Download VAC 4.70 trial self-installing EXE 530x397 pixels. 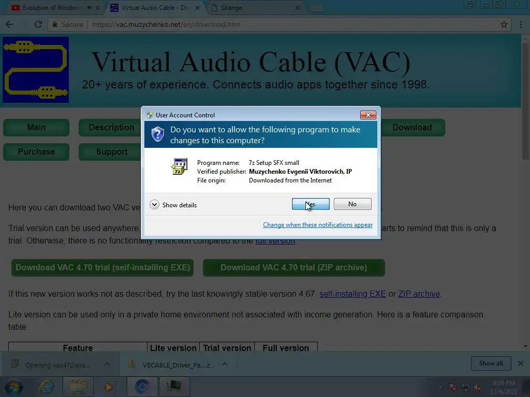coord(102,267)
